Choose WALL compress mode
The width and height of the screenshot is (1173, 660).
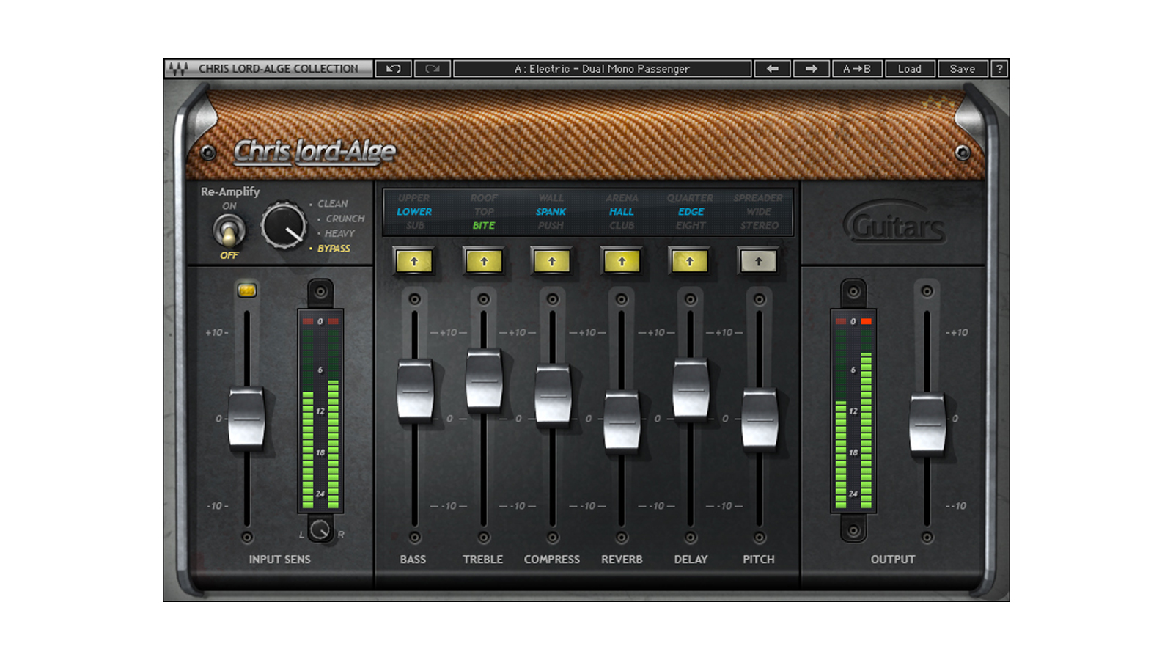pos(551,198)
